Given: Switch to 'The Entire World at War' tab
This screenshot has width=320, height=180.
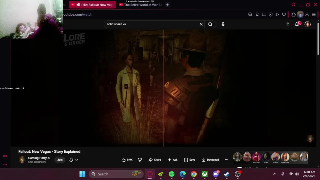Looking at the screenshot, I should tap(141, 5).
